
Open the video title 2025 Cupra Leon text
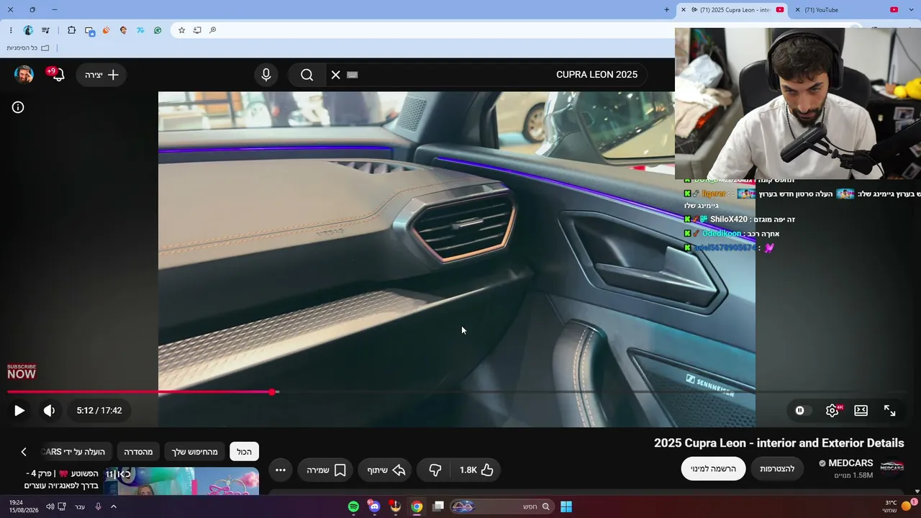(x=779, y=443)
